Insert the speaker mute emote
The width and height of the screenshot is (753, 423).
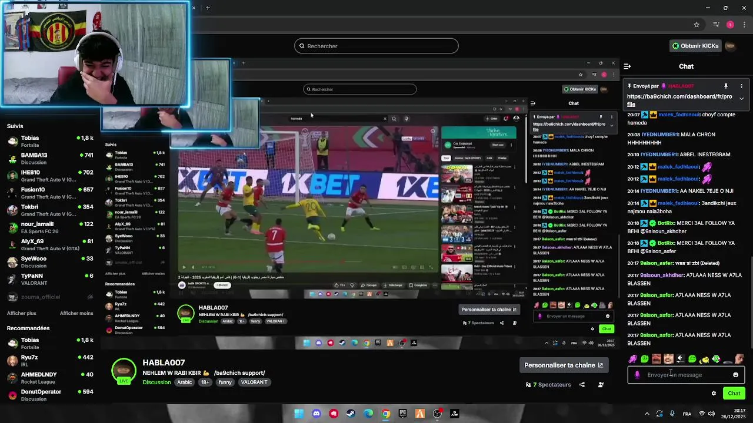pyautogui.click(x=681, y=359)
